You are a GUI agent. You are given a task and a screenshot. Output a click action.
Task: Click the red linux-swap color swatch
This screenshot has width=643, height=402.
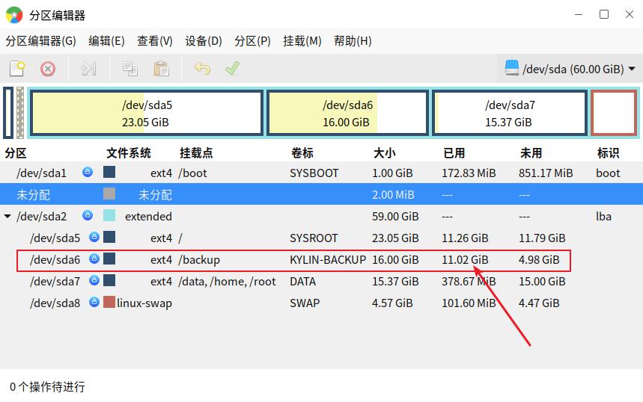tap(109, 302)
